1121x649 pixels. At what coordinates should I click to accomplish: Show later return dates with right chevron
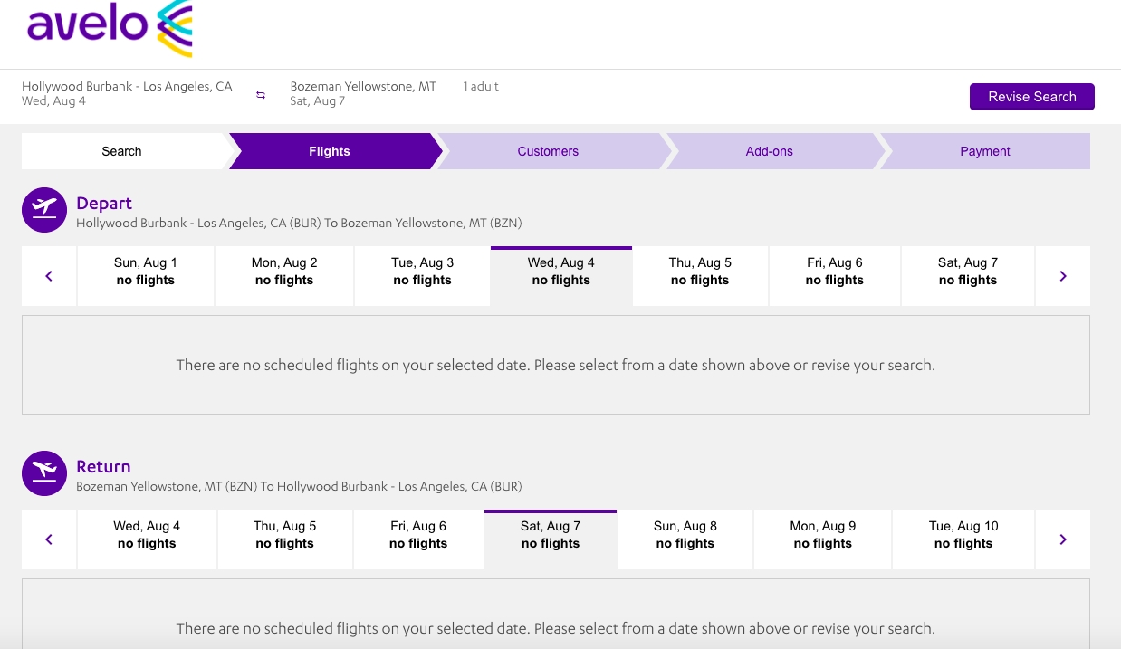coord(1063,539)
